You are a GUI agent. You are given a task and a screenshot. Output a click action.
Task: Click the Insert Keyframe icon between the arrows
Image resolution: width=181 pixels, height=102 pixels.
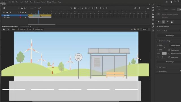click(75, 8)
